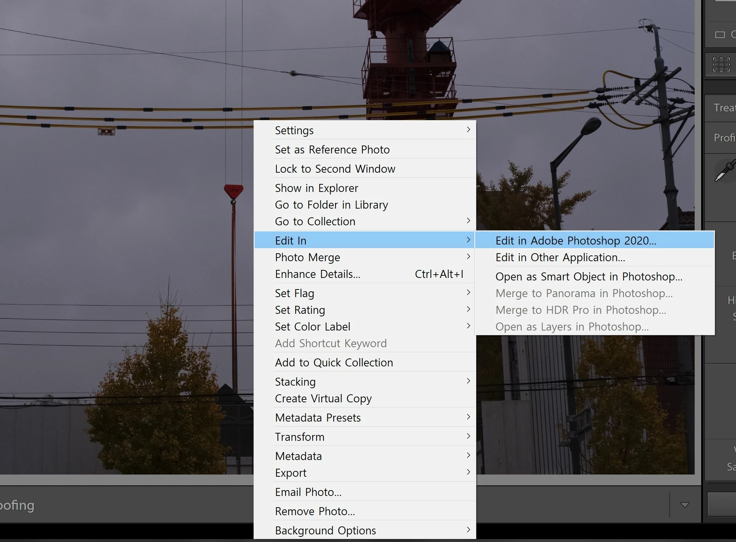Choose Show in Explorer
This screenshot has width=736, height=542.
(x=316, y=188)
